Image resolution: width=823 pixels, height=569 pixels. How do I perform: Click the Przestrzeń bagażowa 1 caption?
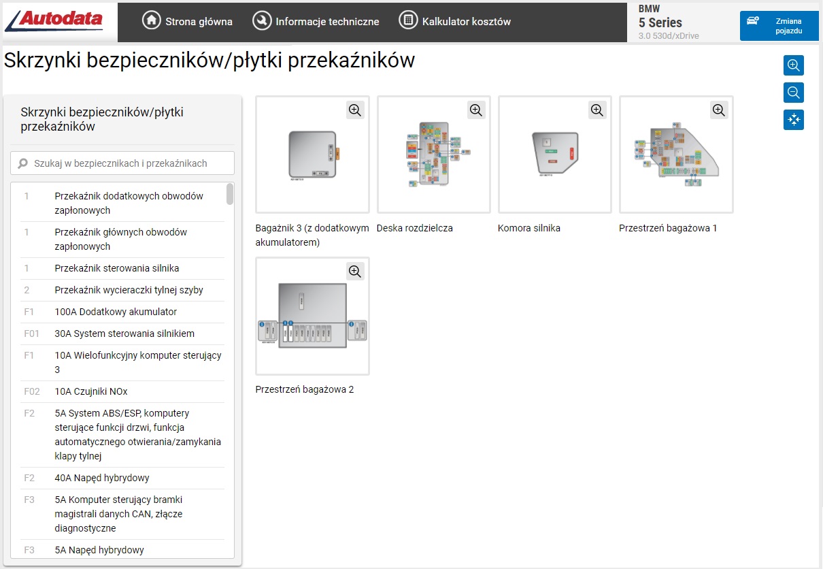tap(668, 228)
